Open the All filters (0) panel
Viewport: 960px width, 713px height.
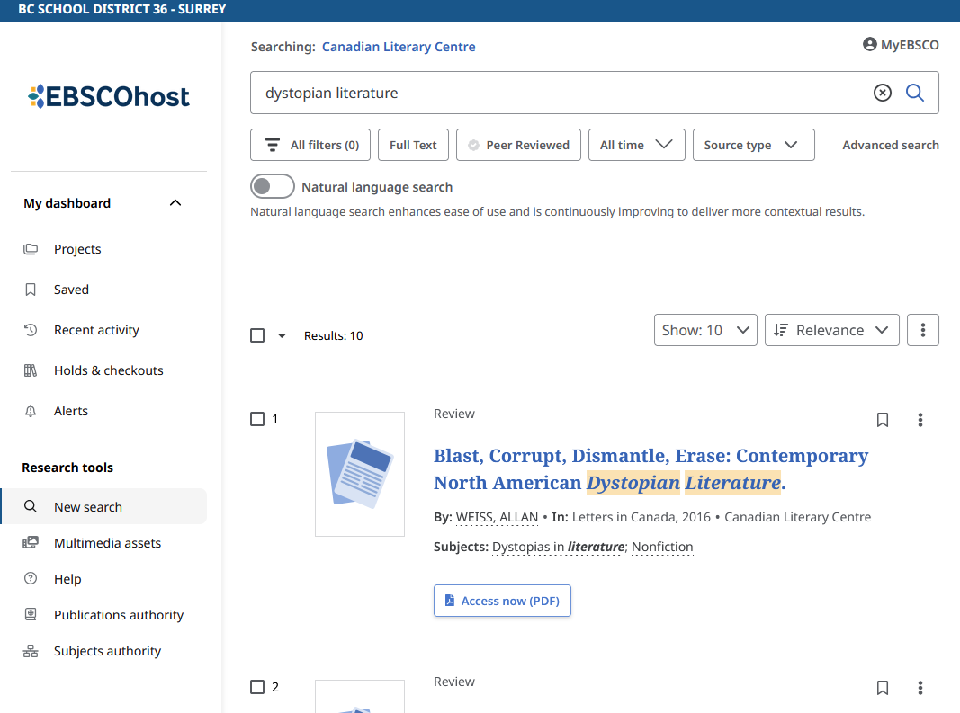[x=310, y=145]
